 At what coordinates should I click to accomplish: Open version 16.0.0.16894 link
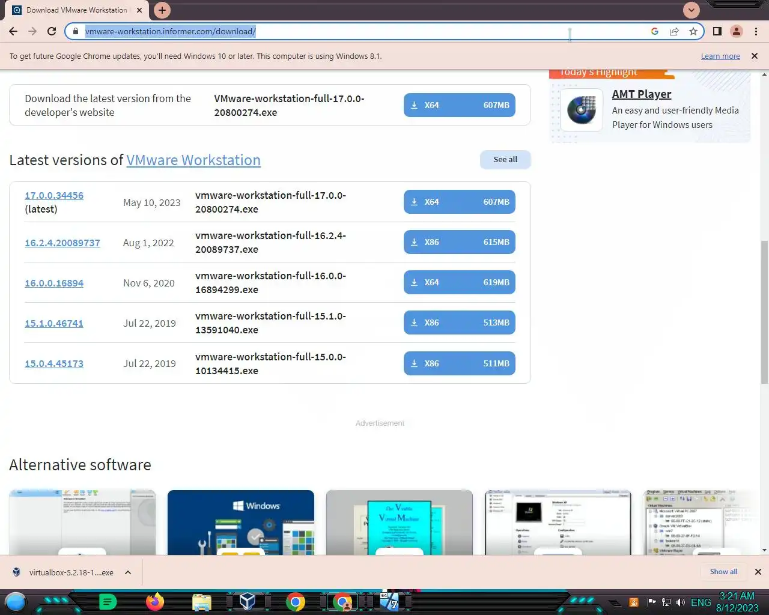click(54, 283)
